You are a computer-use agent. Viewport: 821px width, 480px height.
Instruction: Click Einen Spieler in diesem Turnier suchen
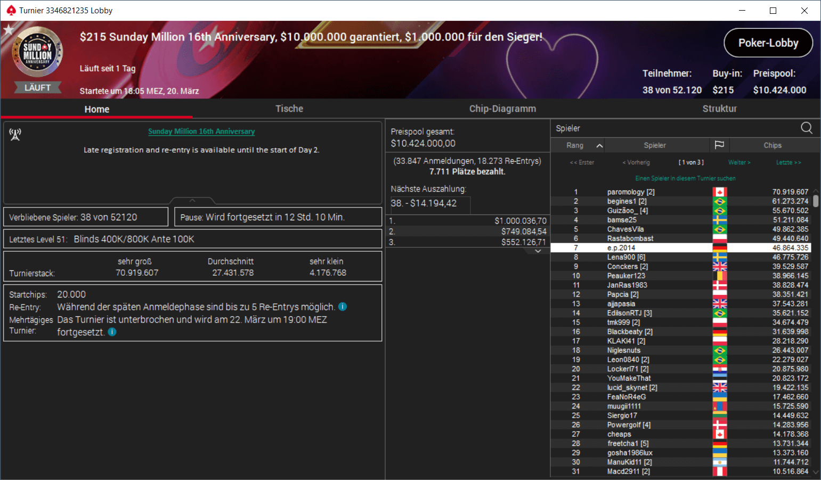coord(685,178)
